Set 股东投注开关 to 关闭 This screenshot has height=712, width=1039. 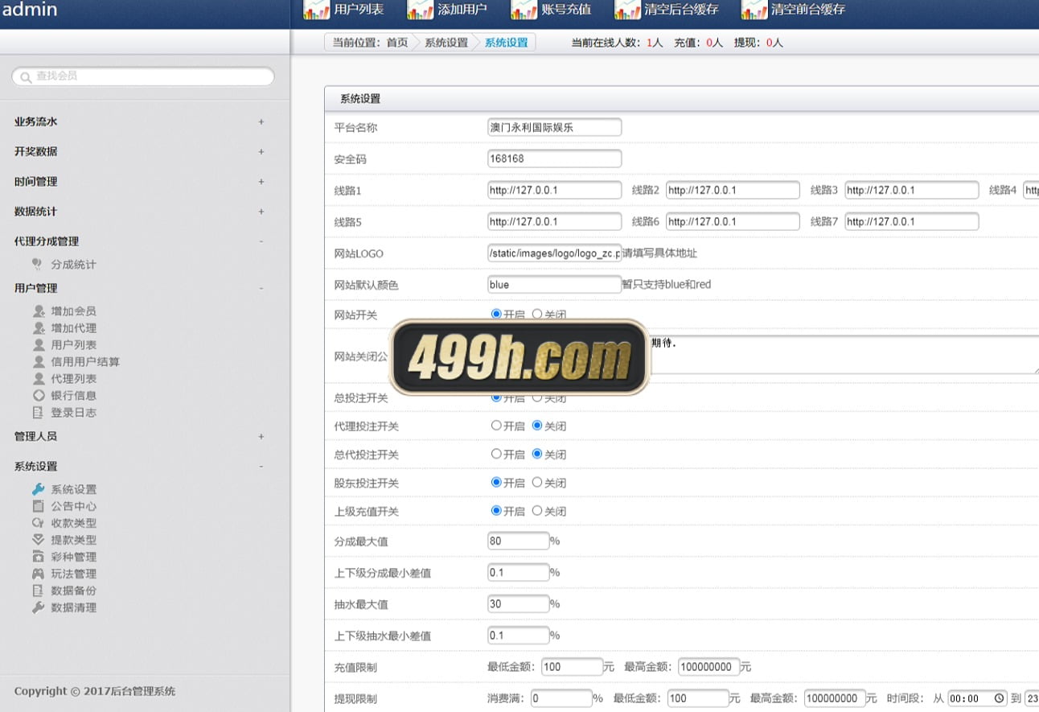[x=537, y=483]
